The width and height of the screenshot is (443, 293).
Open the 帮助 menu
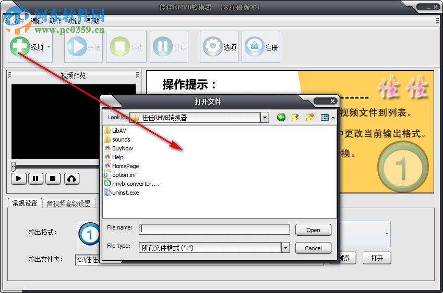tap(93, 21)
